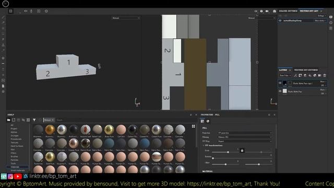The width and height of the screenshot is (334, 188).
Task: Delete layer with the trash icon
Action: coord(325,75)
